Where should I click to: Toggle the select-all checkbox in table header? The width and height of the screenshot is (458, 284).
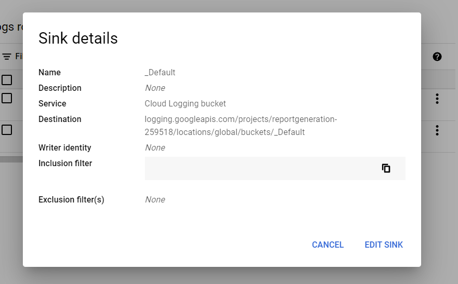click(7, 80)
